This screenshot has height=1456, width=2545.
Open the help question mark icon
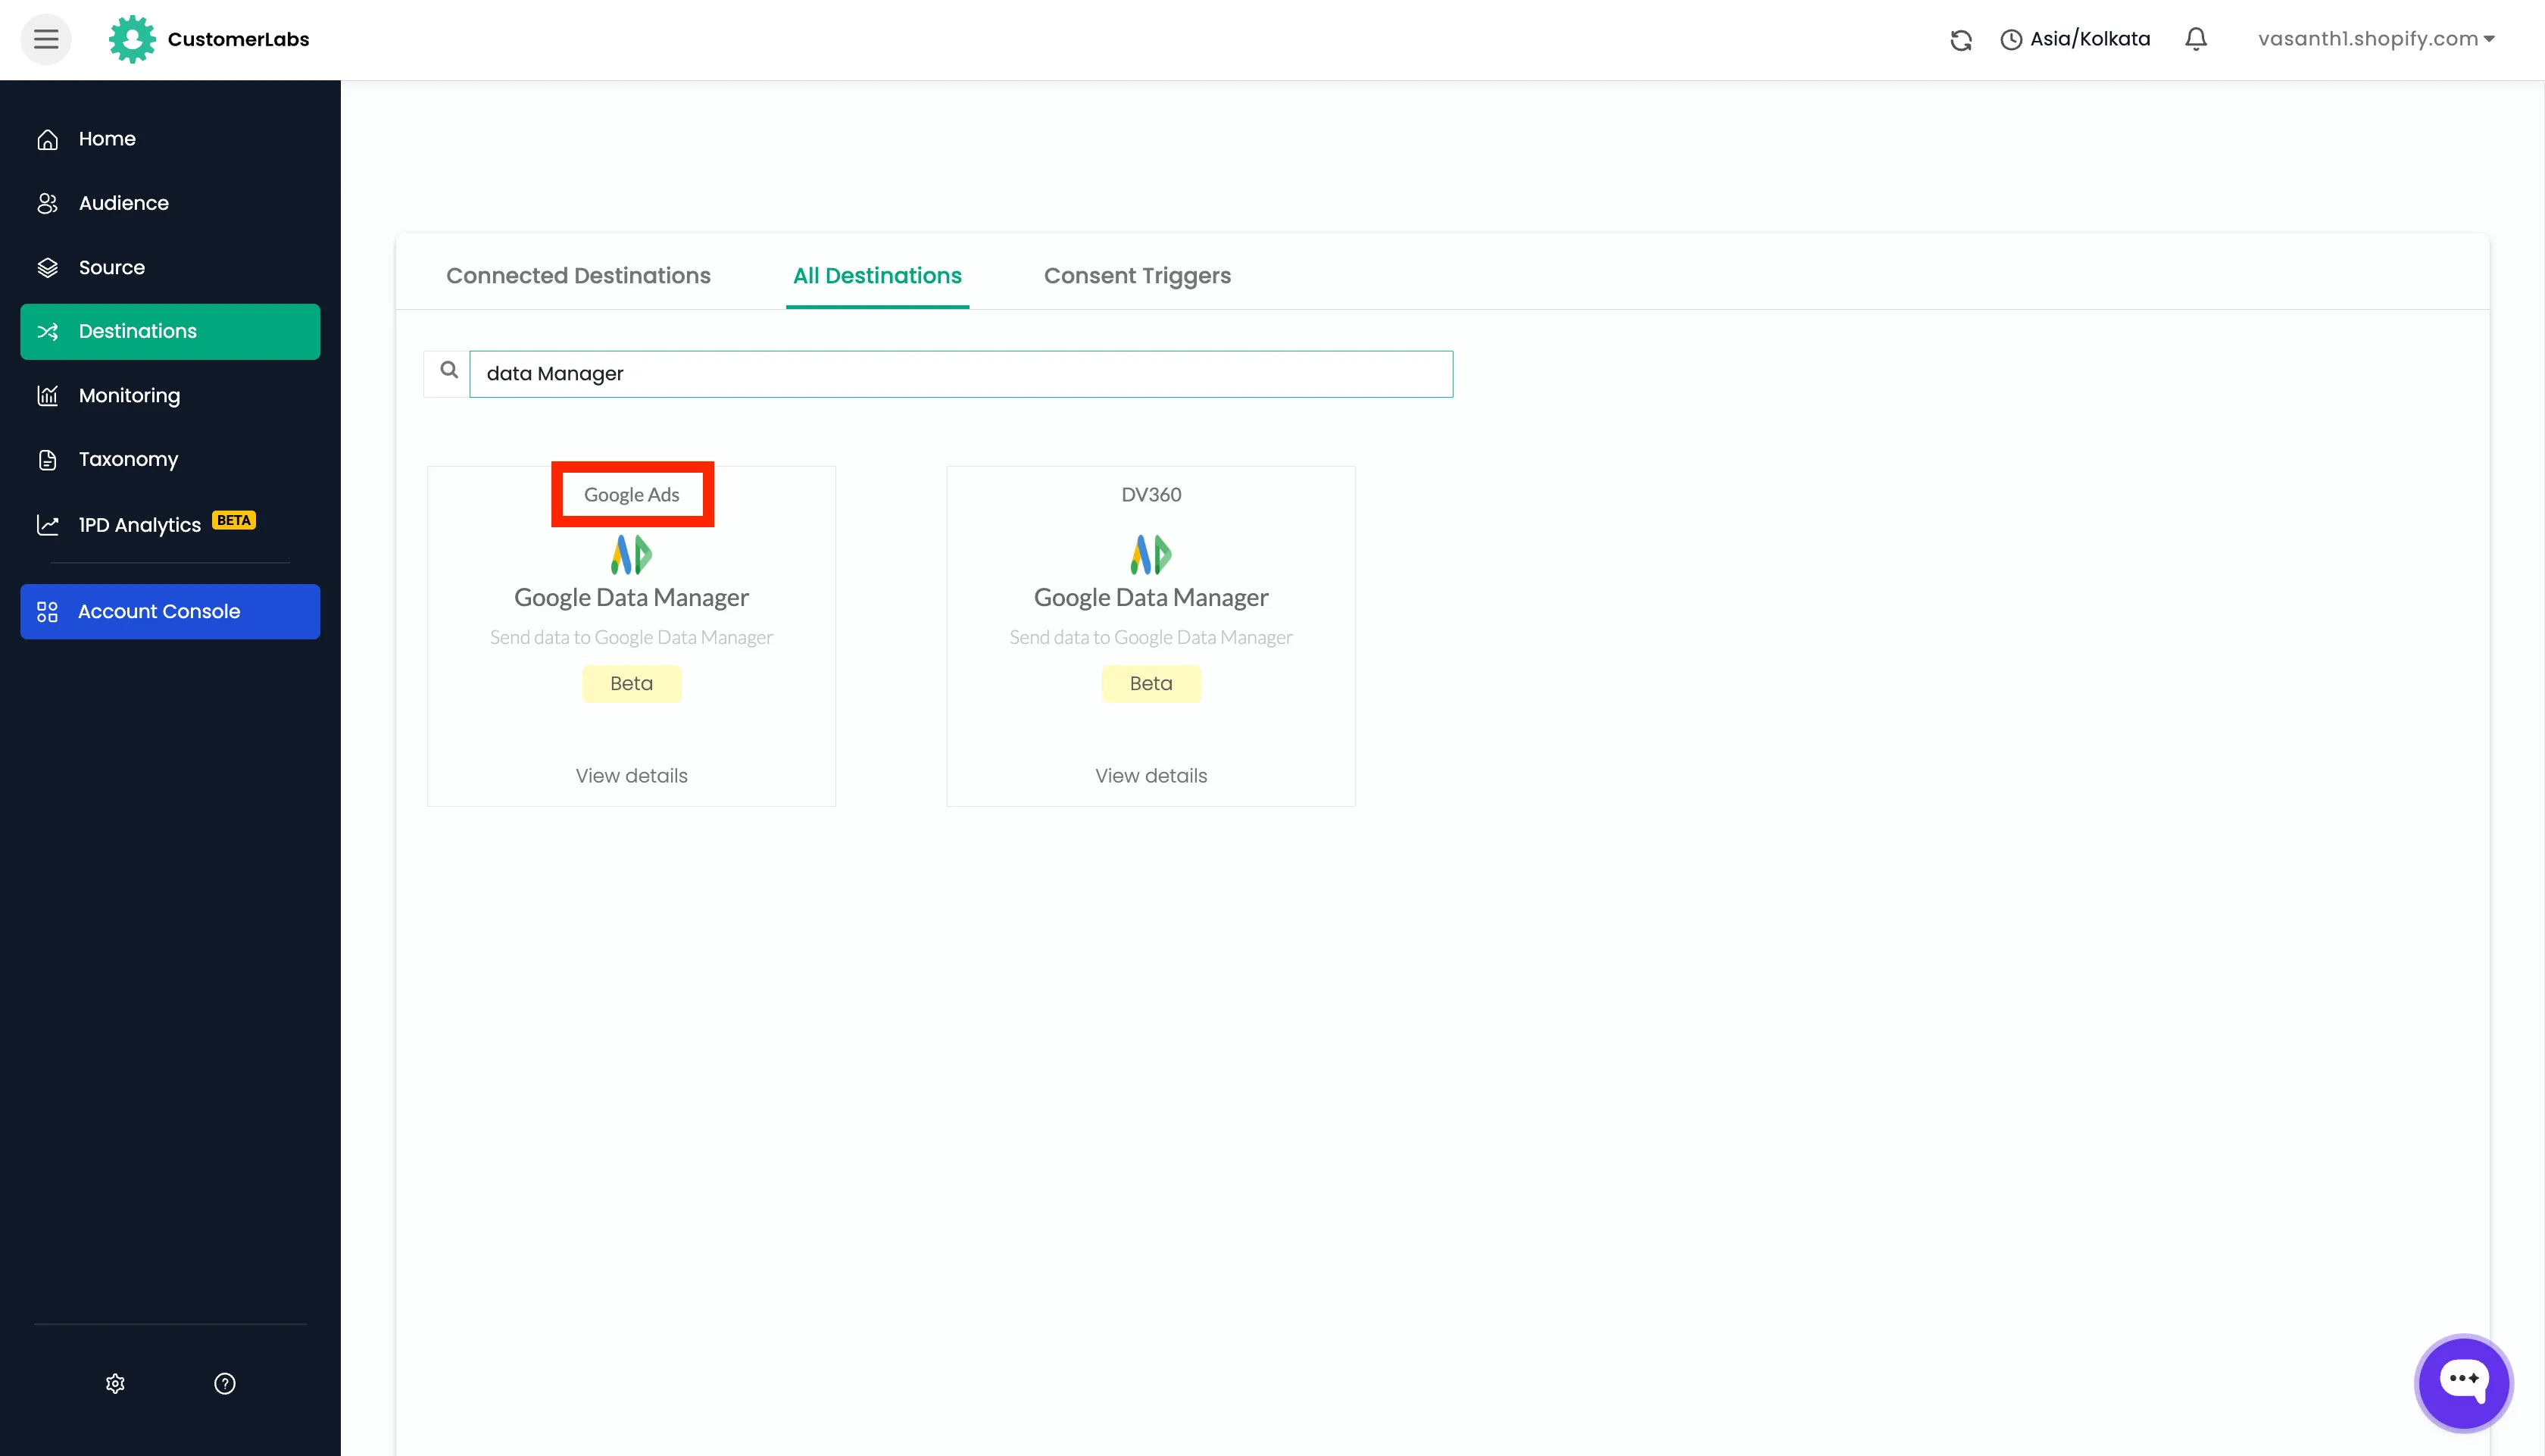(x=225, y=1383)
